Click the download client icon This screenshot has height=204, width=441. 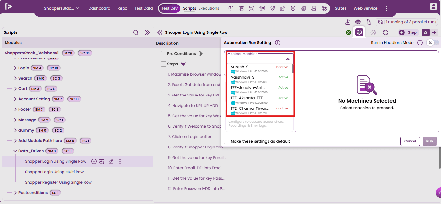tap(348, 22)
